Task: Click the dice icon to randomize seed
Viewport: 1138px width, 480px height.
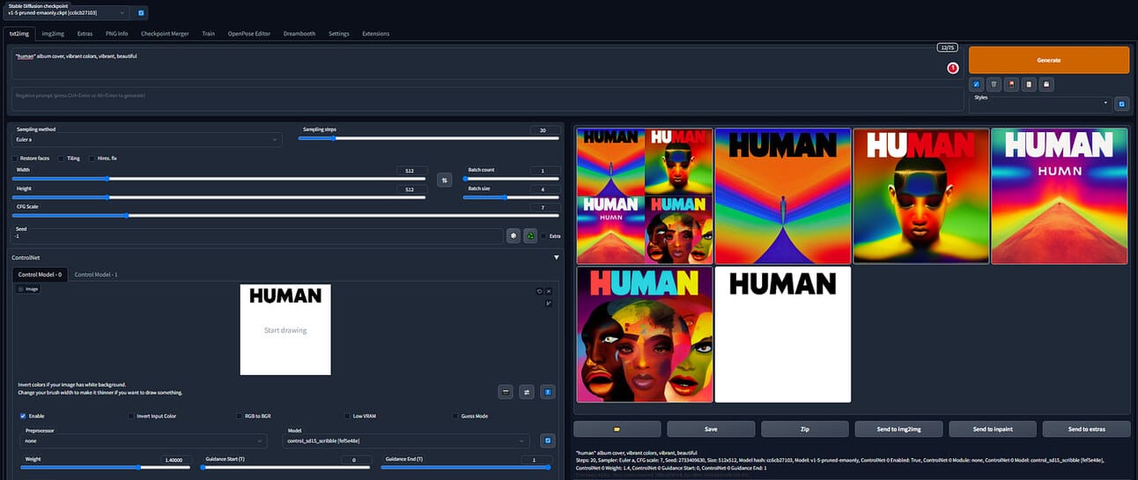Action: tap(513, 236)
